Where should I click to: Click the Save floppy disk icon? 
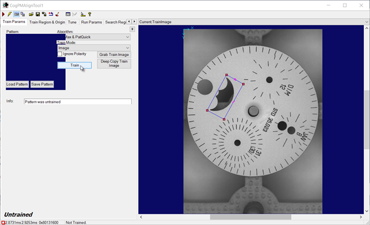point(38,14)
